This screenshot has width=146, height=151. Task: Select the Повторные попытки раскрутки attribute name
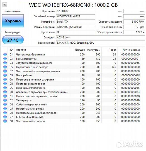pos(35,79)
